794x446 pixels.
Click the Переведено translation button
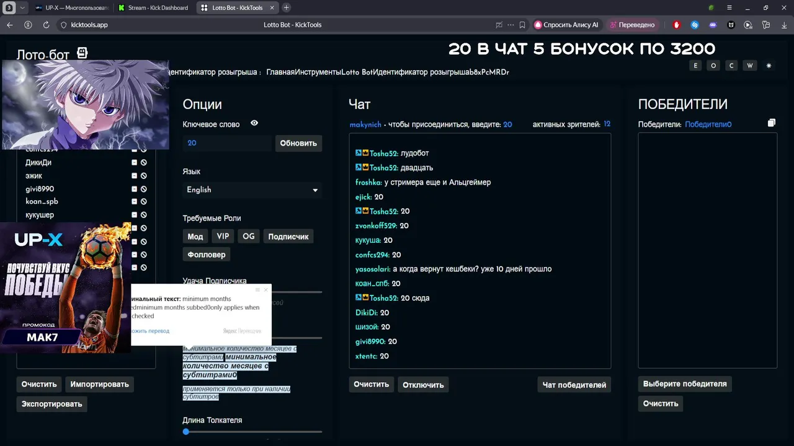click(632, 25)
